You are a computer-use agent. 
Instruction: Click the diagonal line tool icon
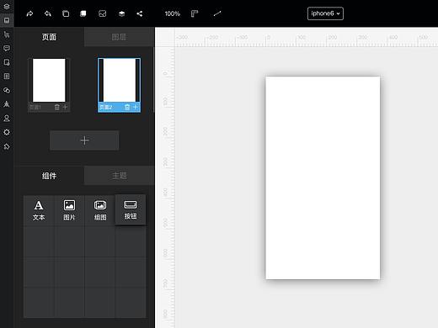point(217,13)
